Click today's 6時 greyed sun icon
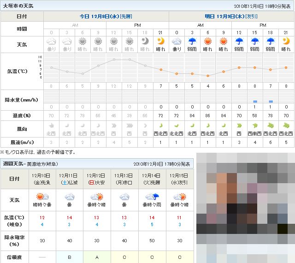295x263 pixels. coord(83,41)
